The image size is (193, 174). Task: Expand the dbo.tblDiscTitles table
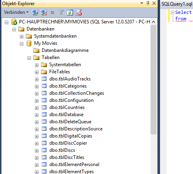point(37,158)
